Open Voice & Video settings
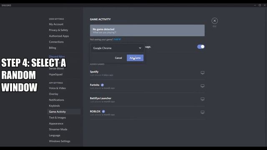267x150 pixels. click(57, 88)
